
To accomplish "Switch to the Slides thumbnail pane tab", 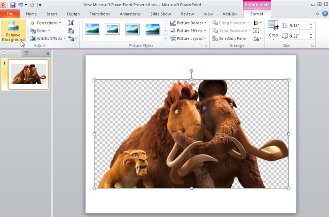I will point(4,53).
